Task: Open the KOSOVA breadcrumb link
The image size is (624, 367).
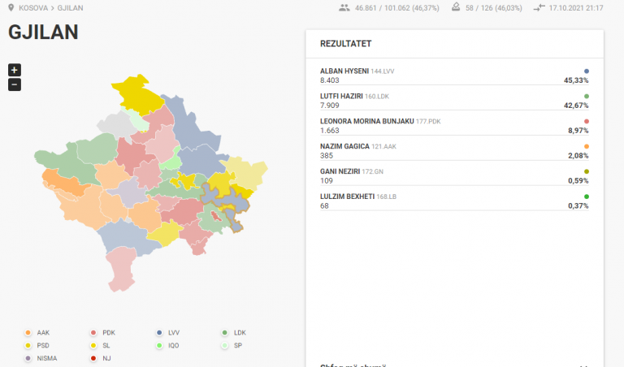Action: (33, 8)
